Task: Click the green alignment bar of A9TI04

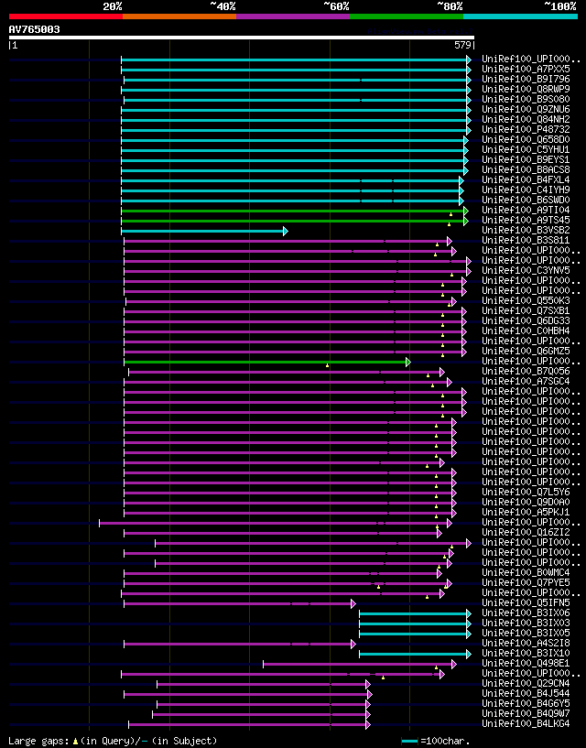Action: pos(295,211)
